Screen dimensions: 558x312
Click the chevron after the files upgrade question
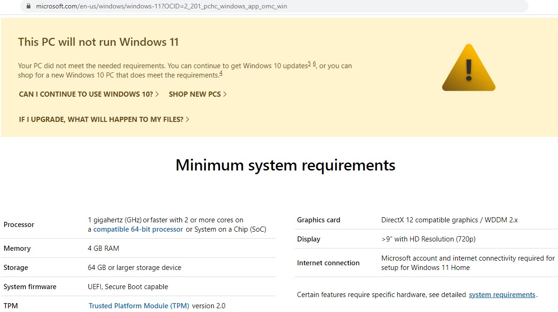pos(188,120)
